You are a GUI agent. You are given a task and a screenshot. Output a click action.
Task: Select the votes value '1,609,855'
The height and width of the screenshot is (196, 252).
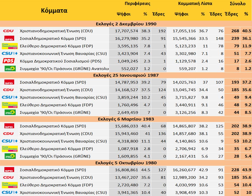128,156
